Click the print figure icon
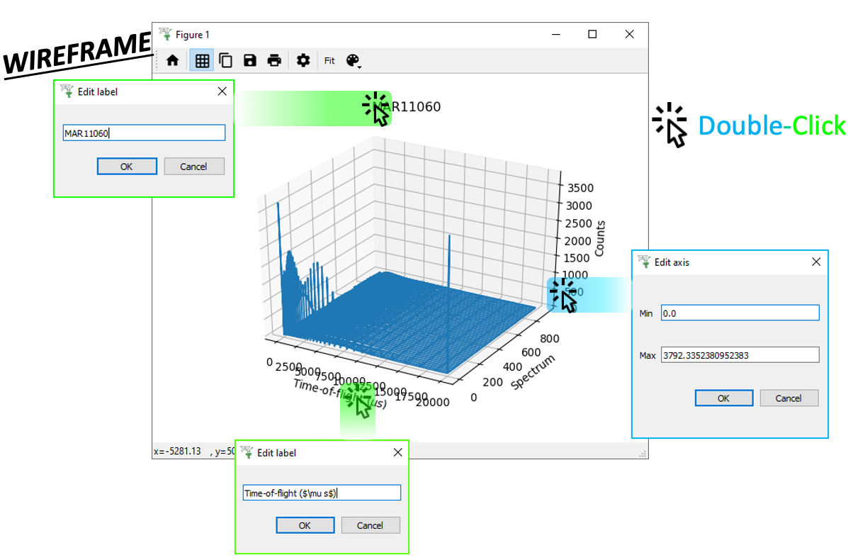The width and height of the screenshot is (848, 560). (x=274, y=61)
